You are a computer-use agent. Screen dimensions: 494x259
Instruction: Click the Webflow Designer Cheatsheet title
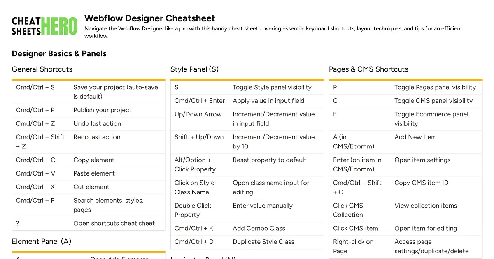click(x=149, y=18)
